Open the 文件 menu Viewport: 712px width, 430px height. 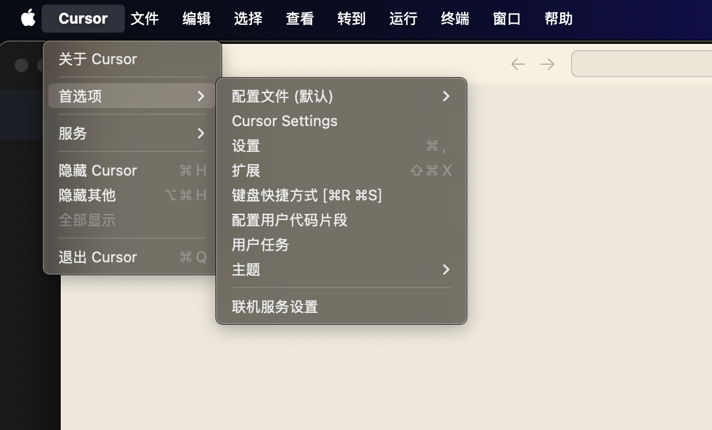coord(145,19)
